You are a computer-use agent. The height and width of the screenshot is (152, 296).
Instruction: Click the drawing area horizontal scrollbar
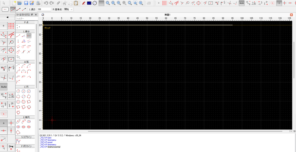pos(185,131)
